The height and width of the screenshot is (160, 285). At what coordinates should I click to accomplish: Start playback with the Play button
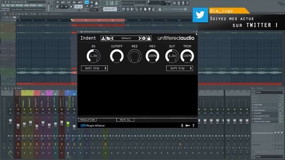(x=61, y=7)
